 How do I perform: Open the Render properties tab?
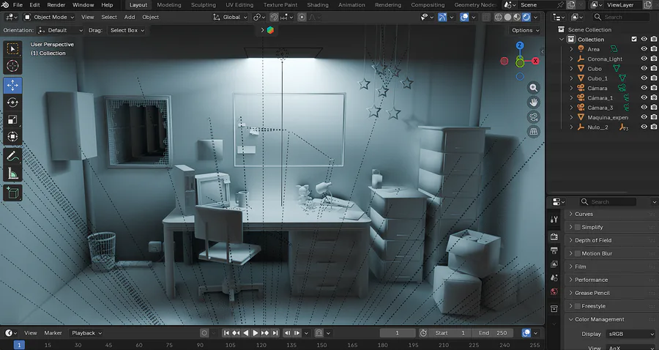[x=554, y=237]
